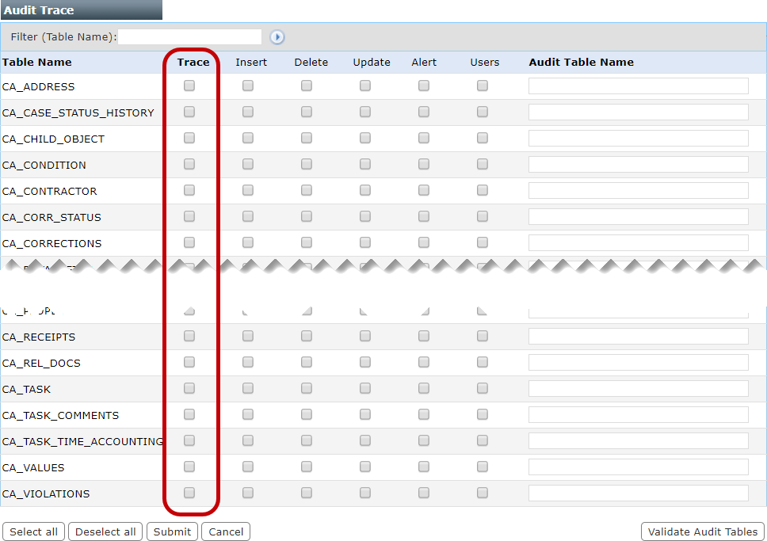Click the filter go arrow icon
This screenshot has height=541, width=767.
click(277, 37)
